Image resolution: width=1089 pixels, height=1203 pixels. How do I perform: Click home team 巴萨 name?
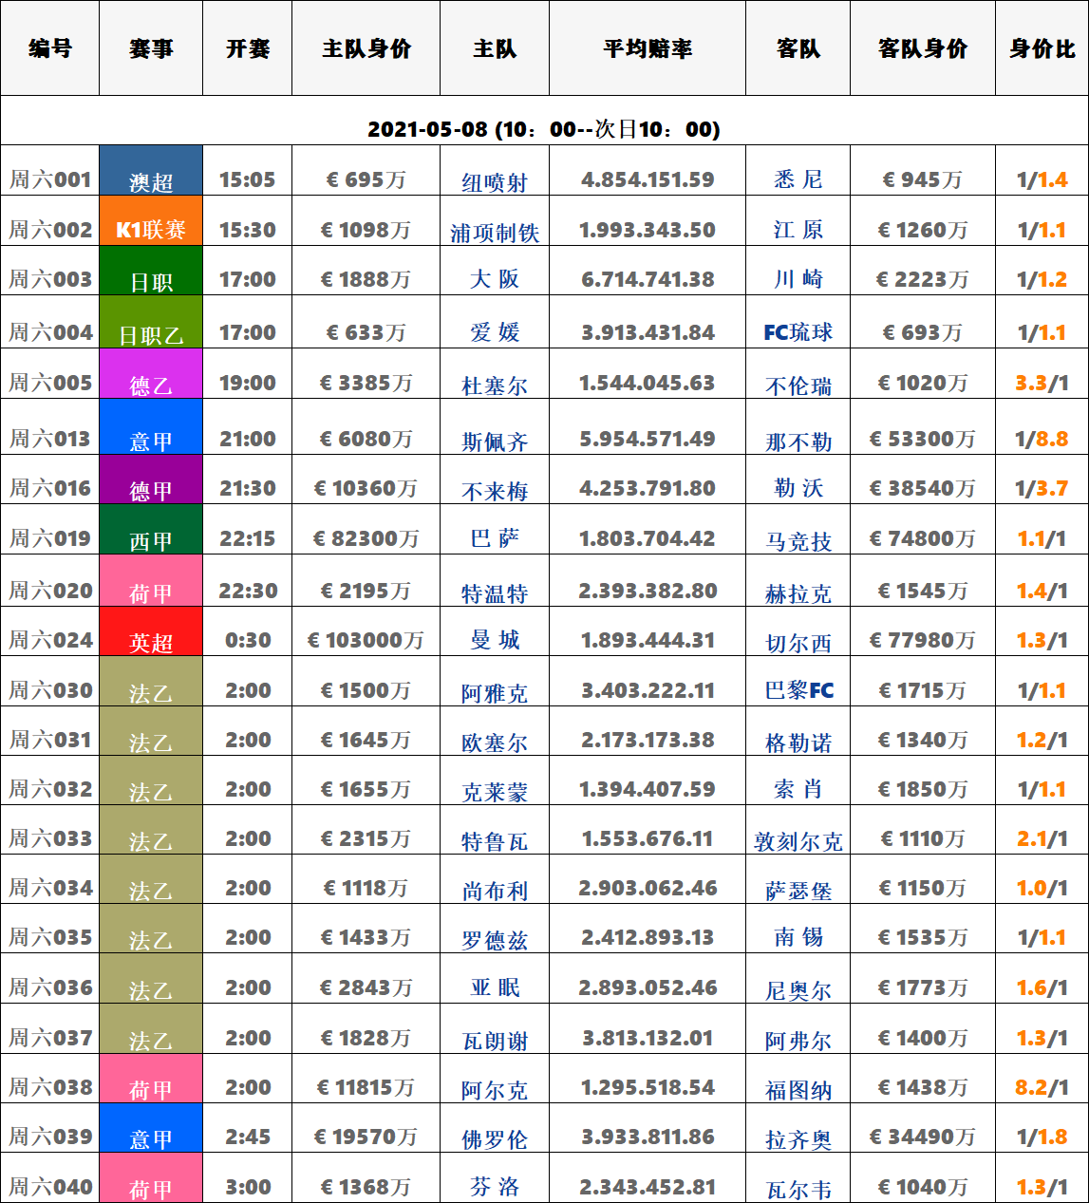[x=495, y=539]
